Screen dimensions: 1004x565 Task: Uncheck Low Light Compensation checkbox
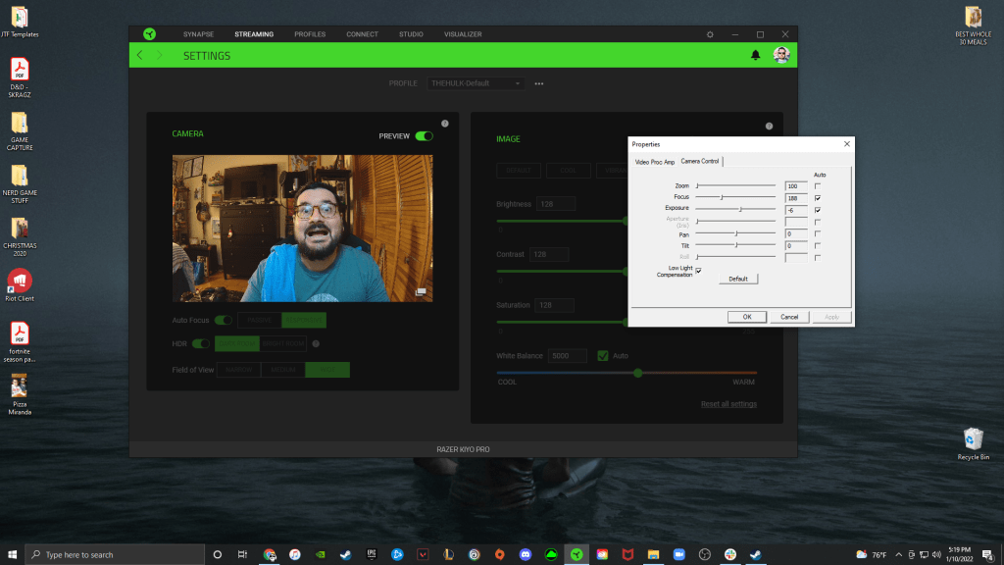[x=698, y=270]
